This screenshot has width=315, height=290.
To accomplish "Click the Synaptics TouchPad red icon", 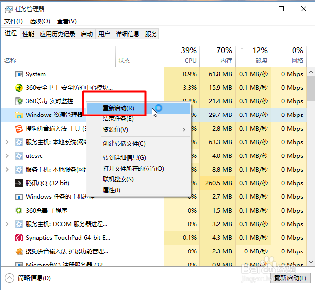I will 19,238.
